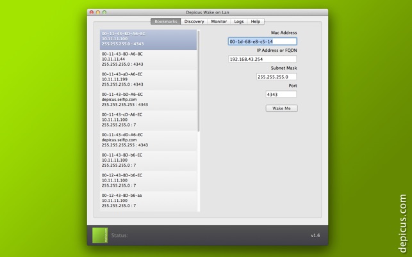The image size is (412, 257).
Task: Select bookmark 00-12-43-BD-b6-EC
Action: coord(148,181)
